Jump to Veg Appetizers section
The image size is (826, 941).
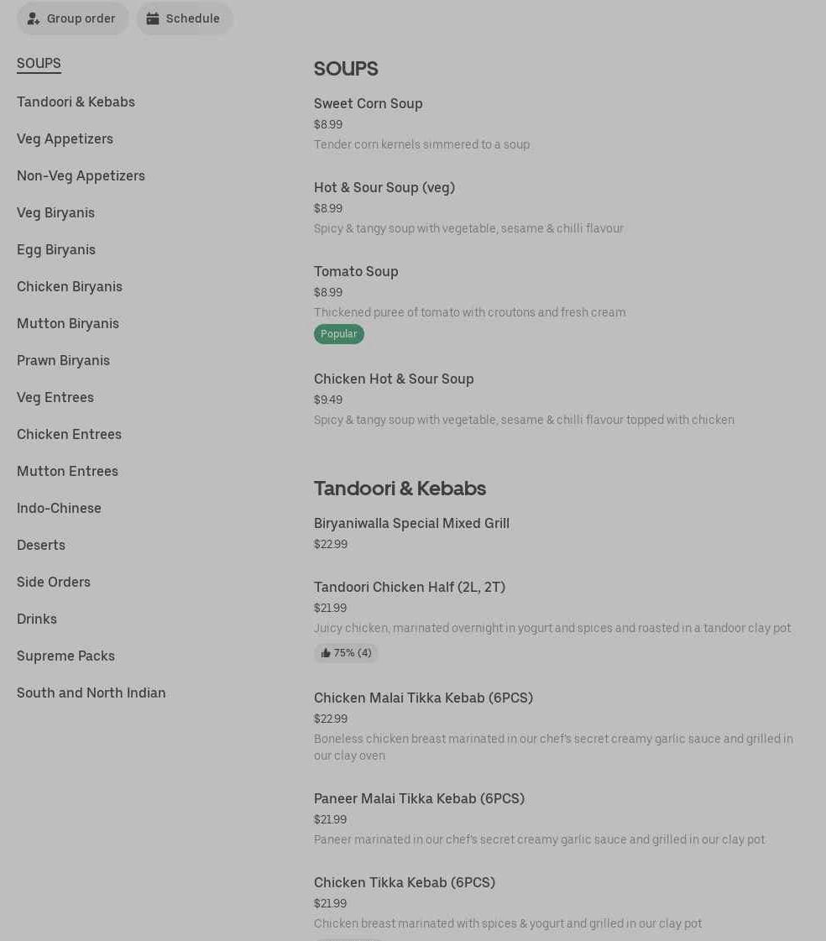point(65,139)
